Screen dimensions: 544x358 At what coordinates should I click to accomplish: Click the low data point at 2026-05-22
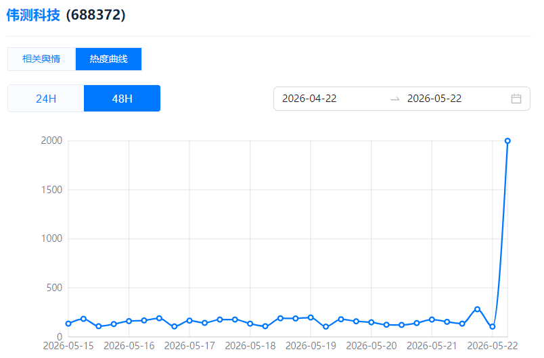[493, 327]
